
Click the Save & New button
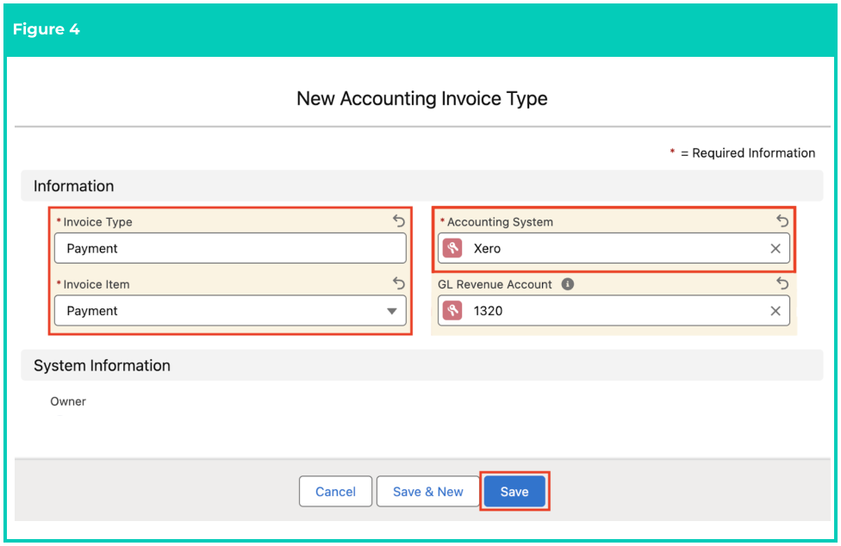[427, 492]
